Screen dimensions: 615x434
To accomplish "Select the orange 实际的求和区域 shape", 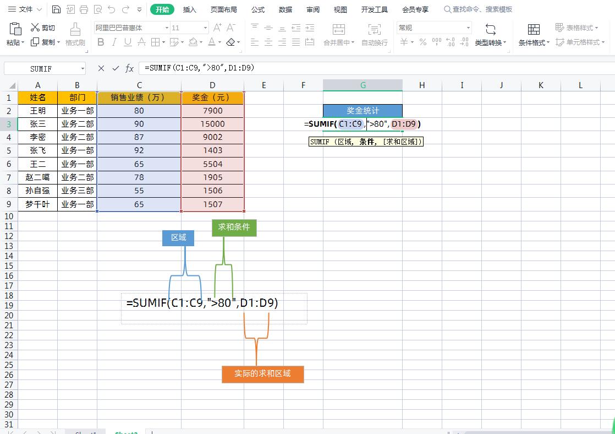I will pos(263,374).
